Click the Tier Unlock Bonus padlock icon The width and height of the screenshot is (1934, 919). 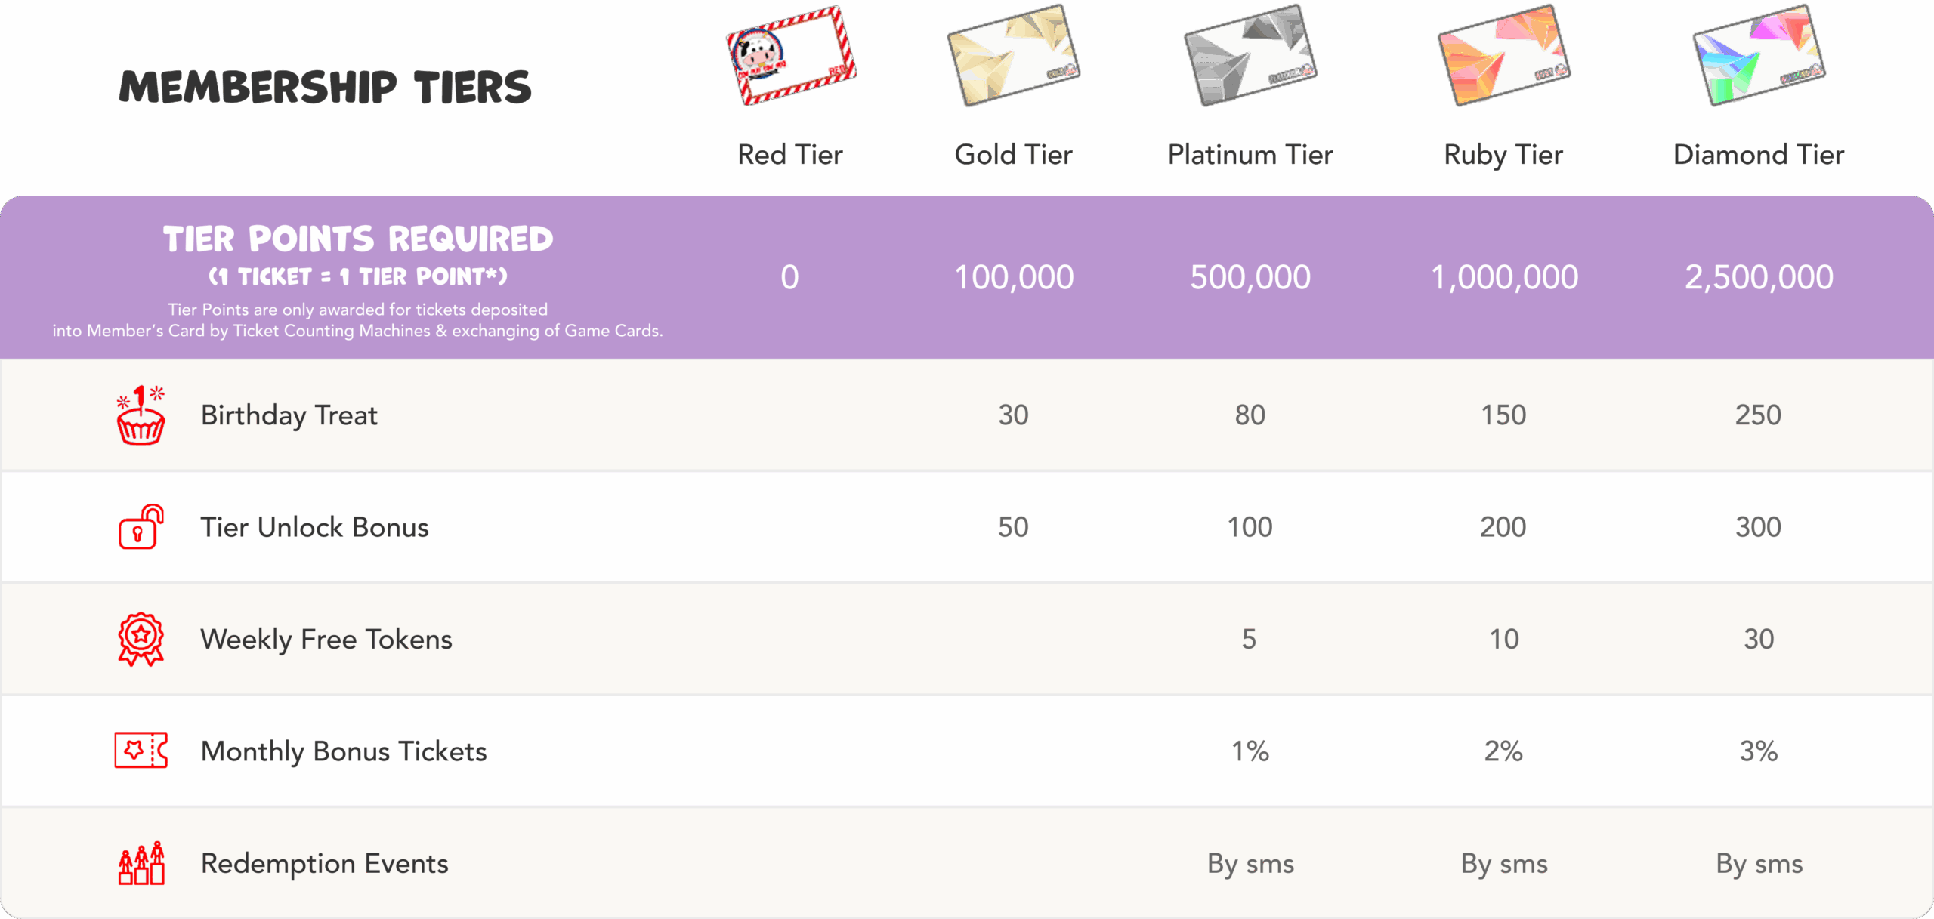tap(141, 527)
